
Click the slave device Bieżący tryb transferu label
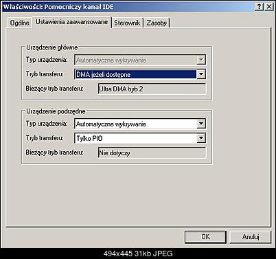pos(54,153)
